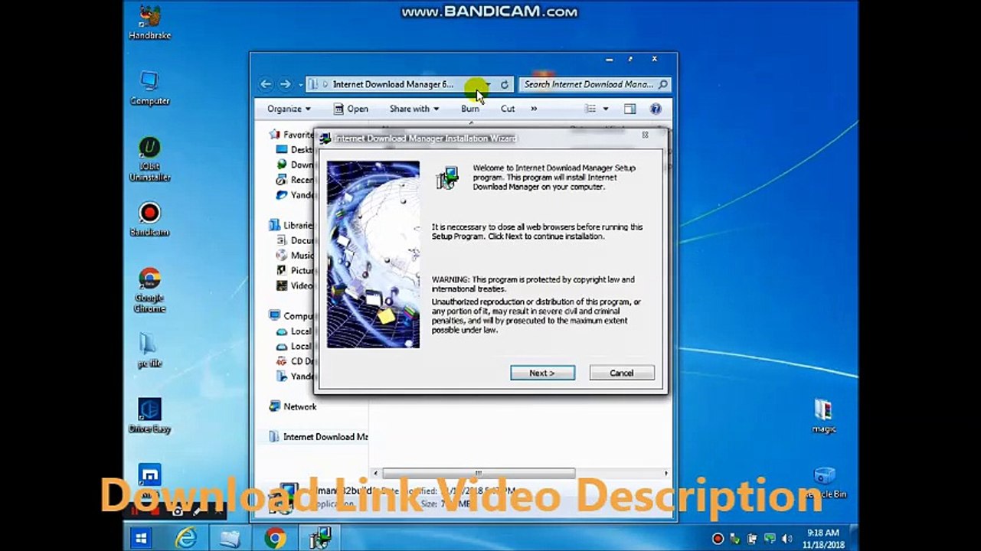Expand the Organize menu in Explorer
The image size is (981, 551).
[289, 109]
